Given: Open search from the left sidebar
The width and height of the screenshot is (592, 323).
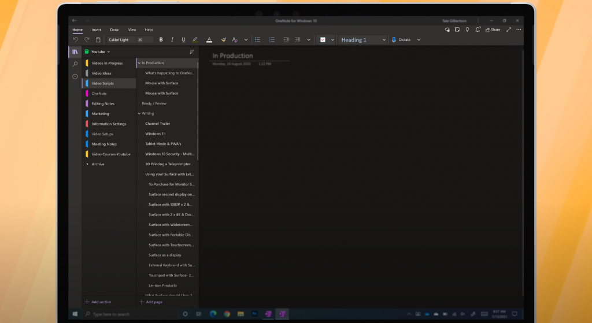Looking at the screenshot, I should 75,64.
